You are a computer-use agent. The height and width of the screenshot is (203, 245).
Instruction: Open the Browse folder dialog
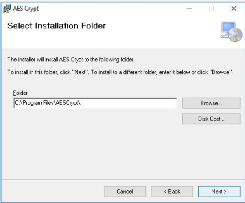(211, 103)
